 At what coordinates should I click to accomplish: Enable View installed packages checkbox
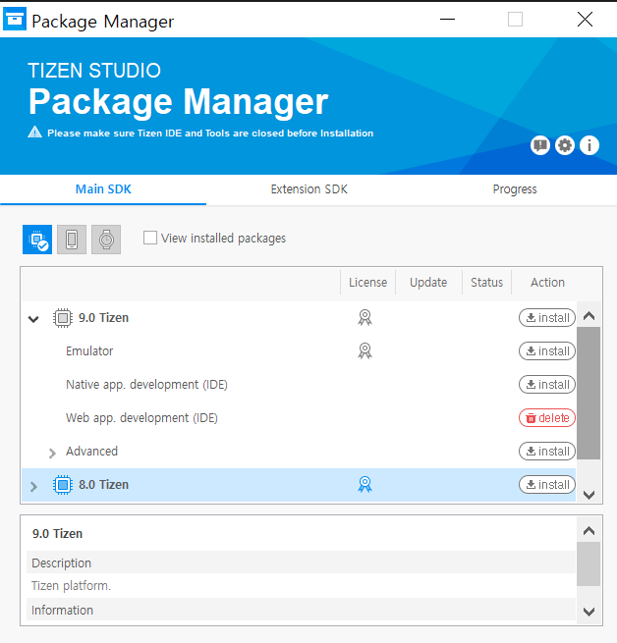pos(150,238)
